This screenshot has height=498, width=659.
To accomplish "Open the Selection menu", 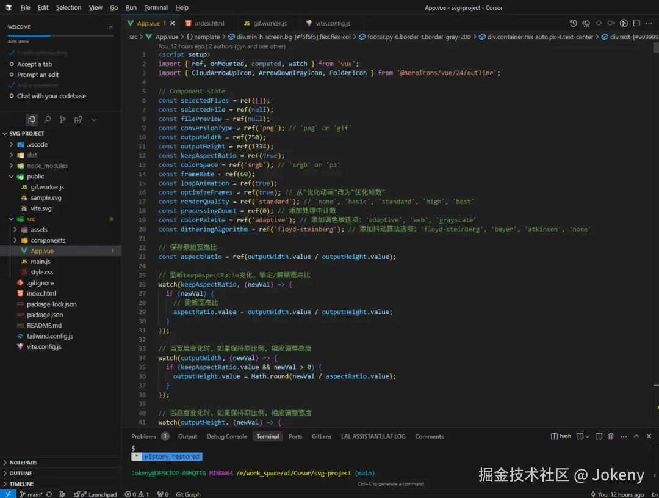I will click(68, 7).
